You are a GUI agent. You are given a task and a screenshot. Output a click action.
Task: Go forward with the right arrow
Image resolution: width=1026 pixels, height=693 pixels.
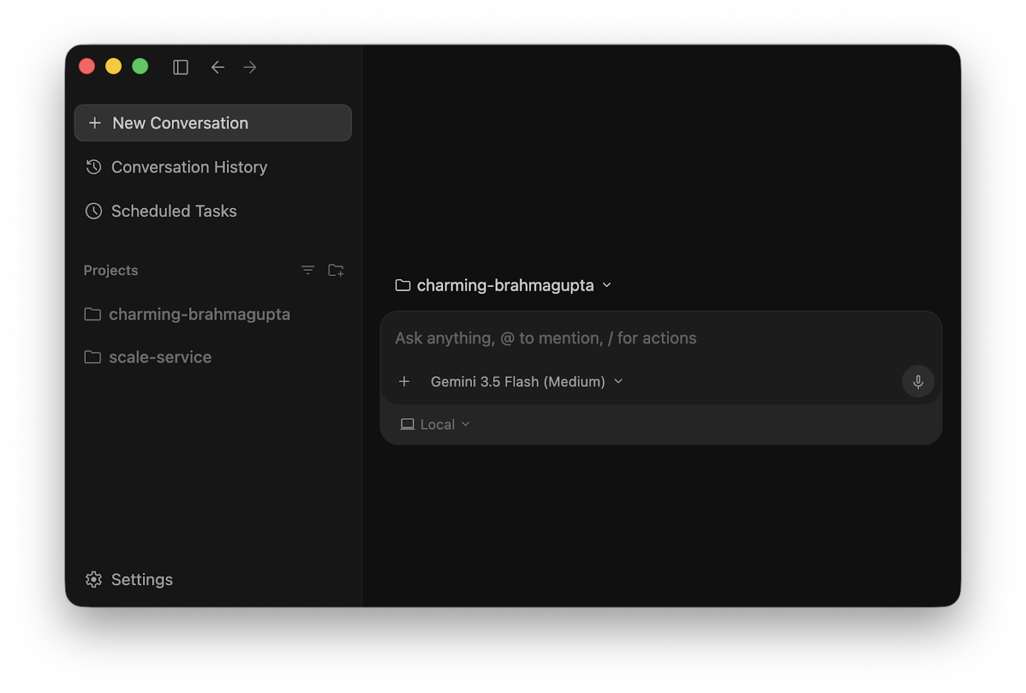pyautogui.click(x=250, y=67)
